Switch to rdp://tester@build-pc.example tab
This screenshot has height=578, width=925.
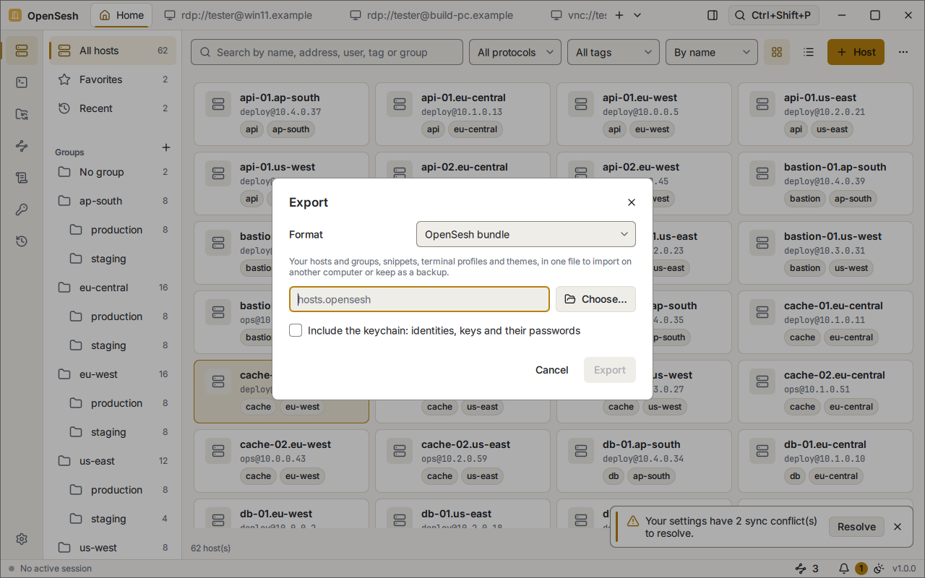click(x=431, y=15)
